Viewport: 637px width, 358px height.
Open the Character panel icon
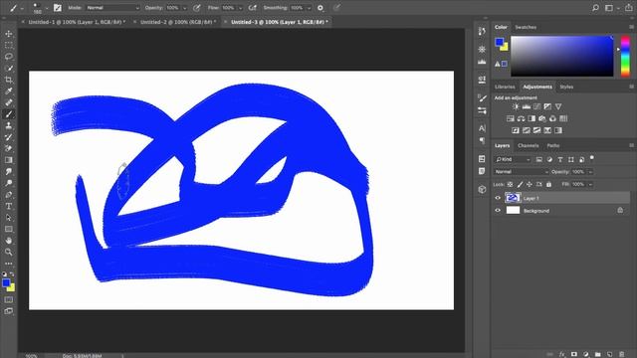482,128
